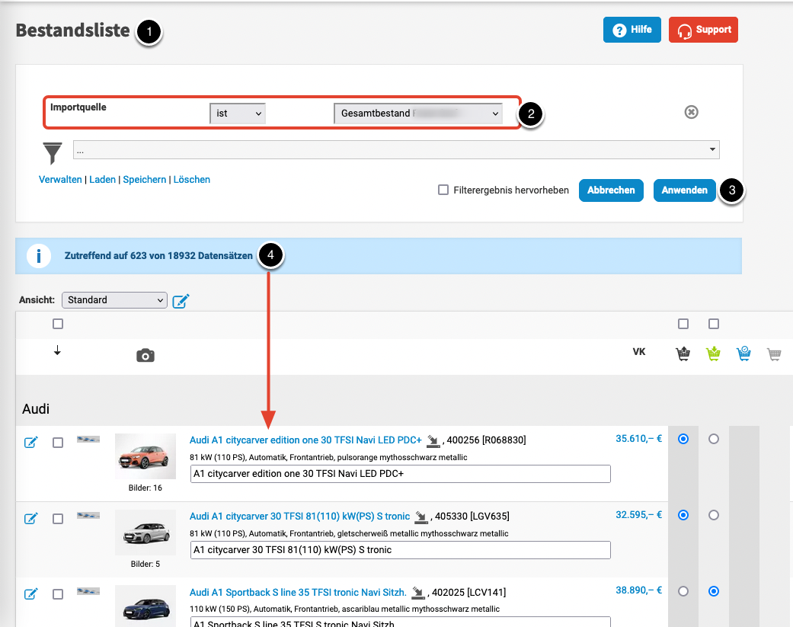Enable Filterergebnis hervorheben checkbox
The width and height of the screenshot is (793, 627).
click(x=443, y=190)
